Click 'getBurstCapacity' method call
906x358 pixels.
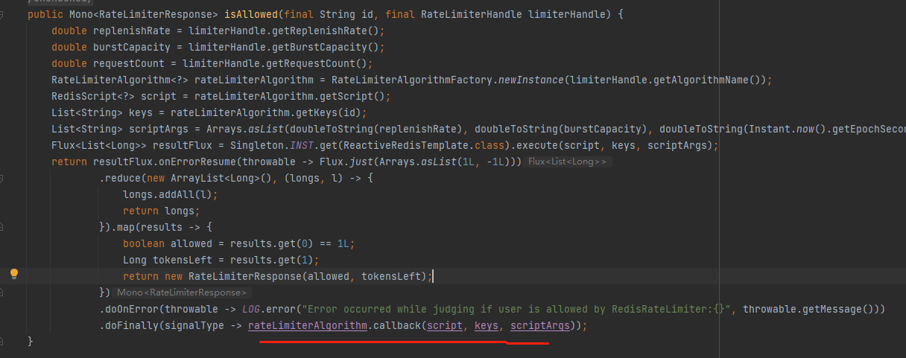point(320,47)
